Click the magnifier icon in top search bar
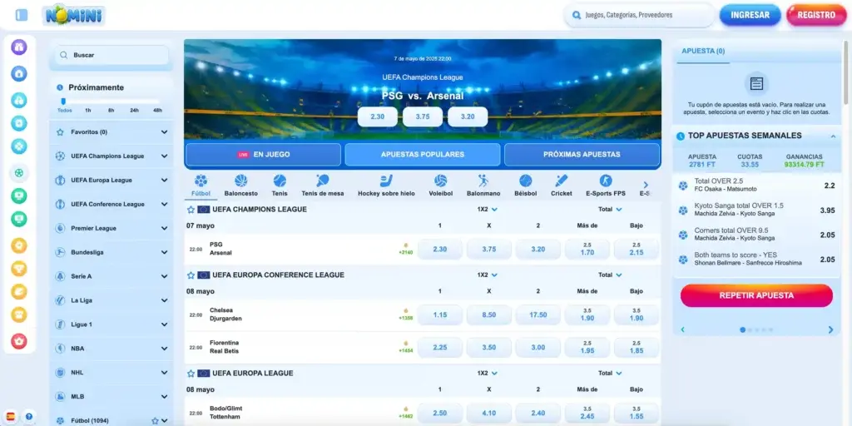 point(577,15)
